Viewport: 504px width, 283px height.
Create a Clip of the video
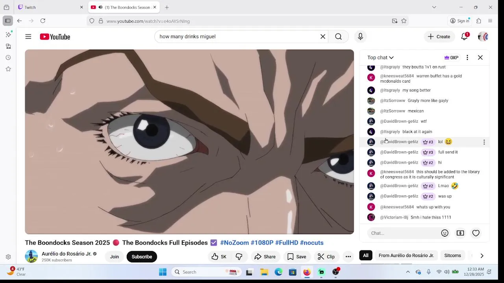[x=326, y=257]
